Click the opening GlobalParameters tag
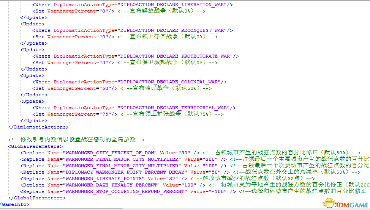370x210 pixels. (x=35, y=146)
